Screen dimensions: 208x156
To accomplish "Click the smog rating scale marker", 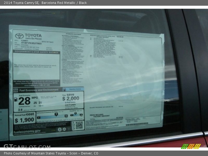I will [x=75, y=114].
